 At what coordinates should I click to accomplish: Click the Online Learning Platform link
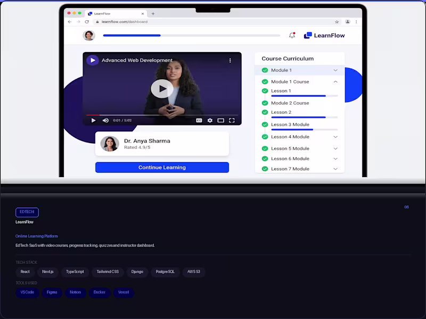pyautogui.click(x=36, y=236)
